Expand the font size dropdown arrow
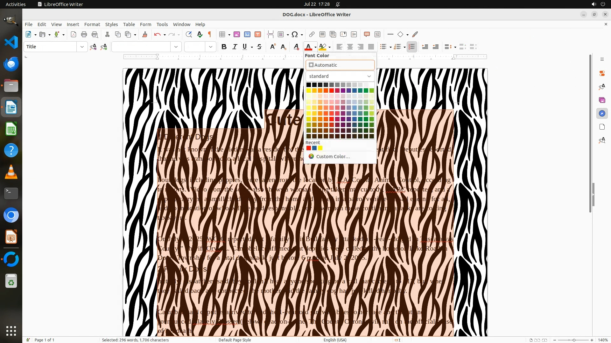The height and width of the screenshot is (343, 611). point(210,47)
